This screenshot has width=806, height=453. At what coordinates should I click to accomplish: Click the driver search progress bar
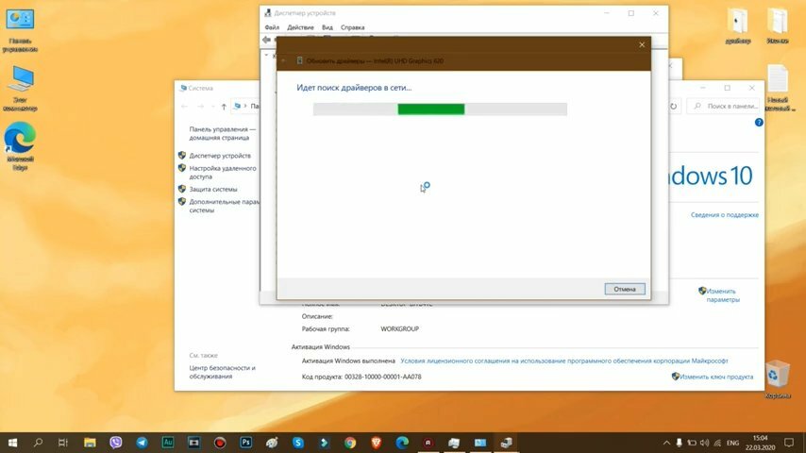point(440,109)
